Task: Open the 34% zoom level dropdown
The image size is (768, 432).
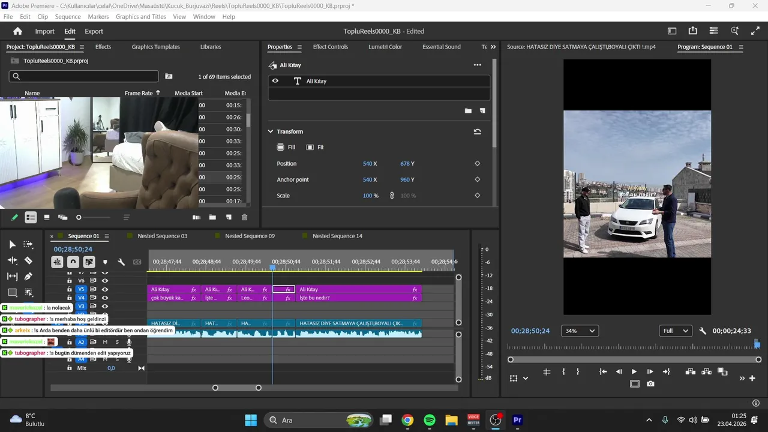Action: pos(580,331)
